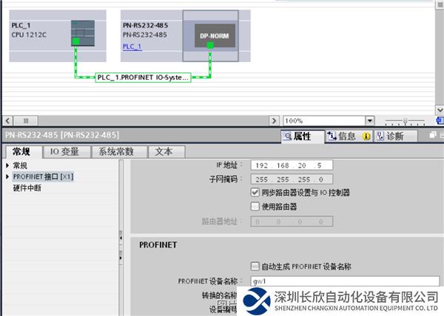The image size is (444, 316).
Task: Select the PLC_1.PROFINET IO-System label
Action: pyautogui.click(x=143, y=77)
